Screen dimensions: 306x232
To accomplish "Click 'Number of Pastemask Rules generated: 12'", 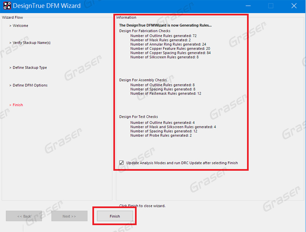I will coord(166,94).
